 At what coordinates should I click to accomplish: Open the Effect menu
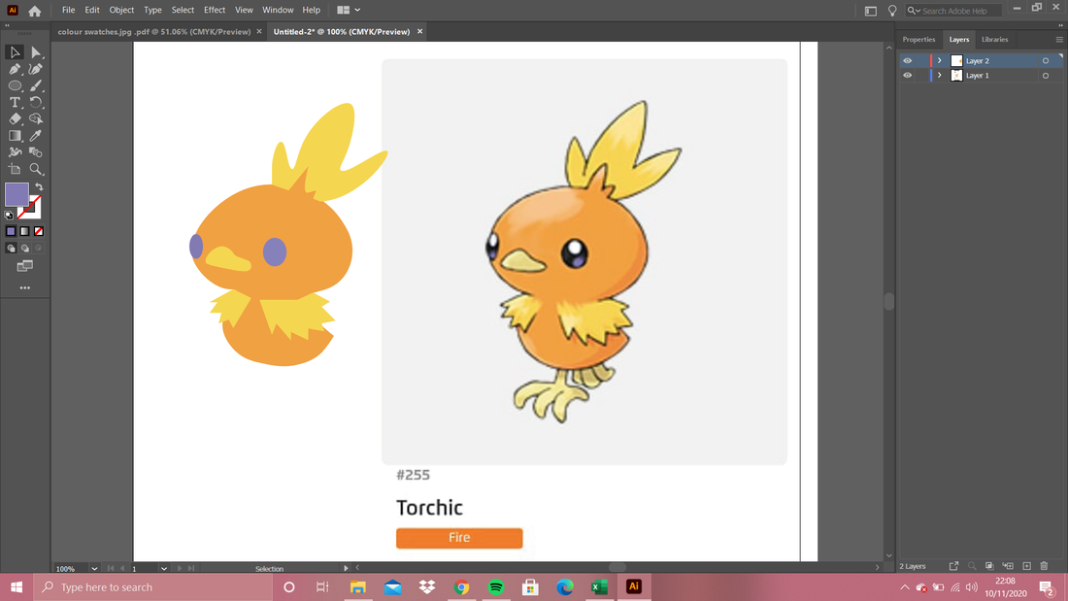(x=215, y=11)
